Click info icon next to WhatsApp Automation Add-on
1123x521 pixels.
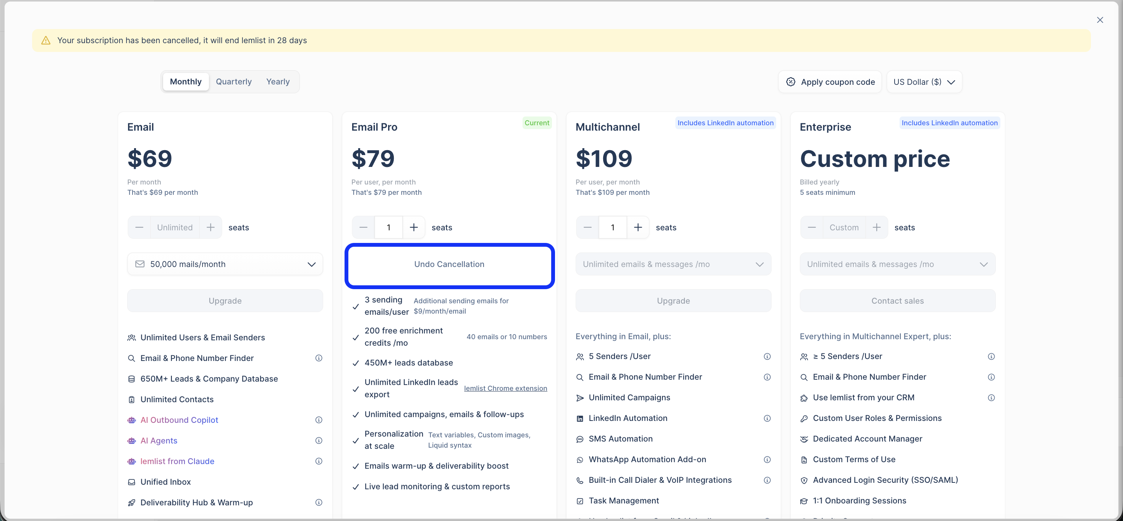click(x=767, y=460)
